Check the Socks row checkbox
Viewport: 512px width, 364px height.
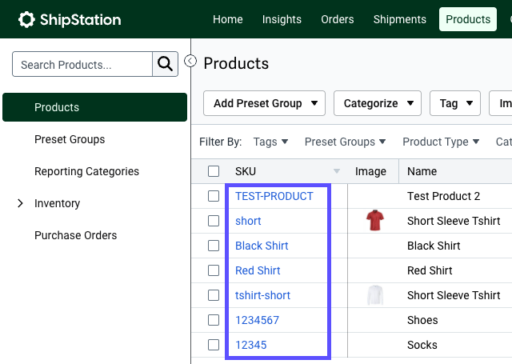pyautogui.click(x=214, y=345)
